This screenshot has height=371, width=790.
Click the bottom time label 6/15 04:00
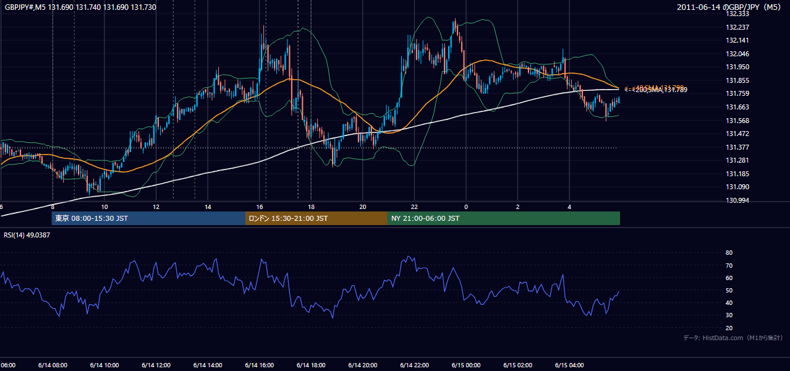[x=569, y=365]
